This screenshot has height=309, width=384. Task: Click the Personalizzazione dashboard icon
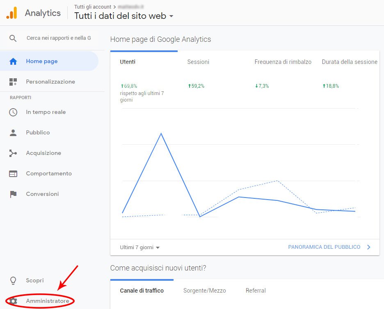[x=13, y=82]
